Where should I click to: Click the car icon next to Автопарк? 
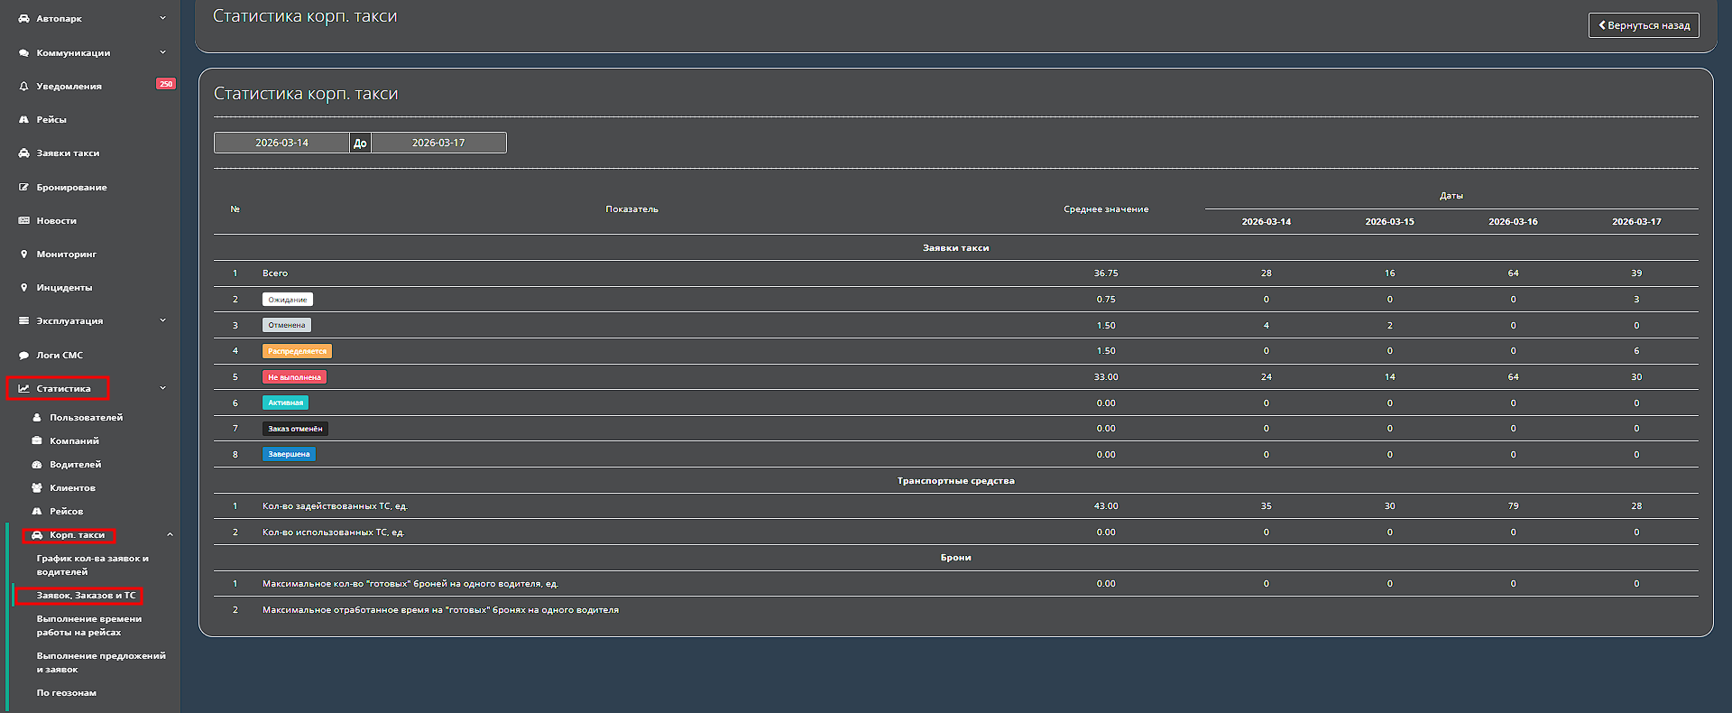click(x=24, y=19)
